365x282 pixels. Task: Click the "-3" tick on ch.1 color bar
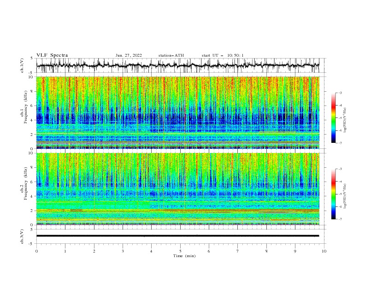pyautogui.click(x=340, y=93)
